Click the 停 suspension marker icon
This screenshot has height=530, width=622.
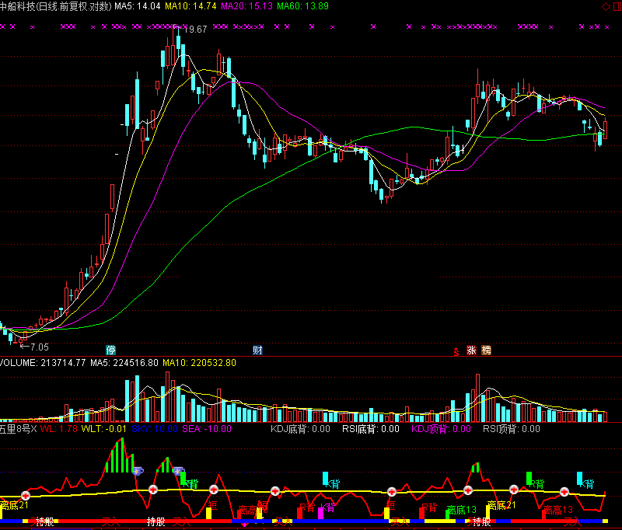tap(111, 350)
